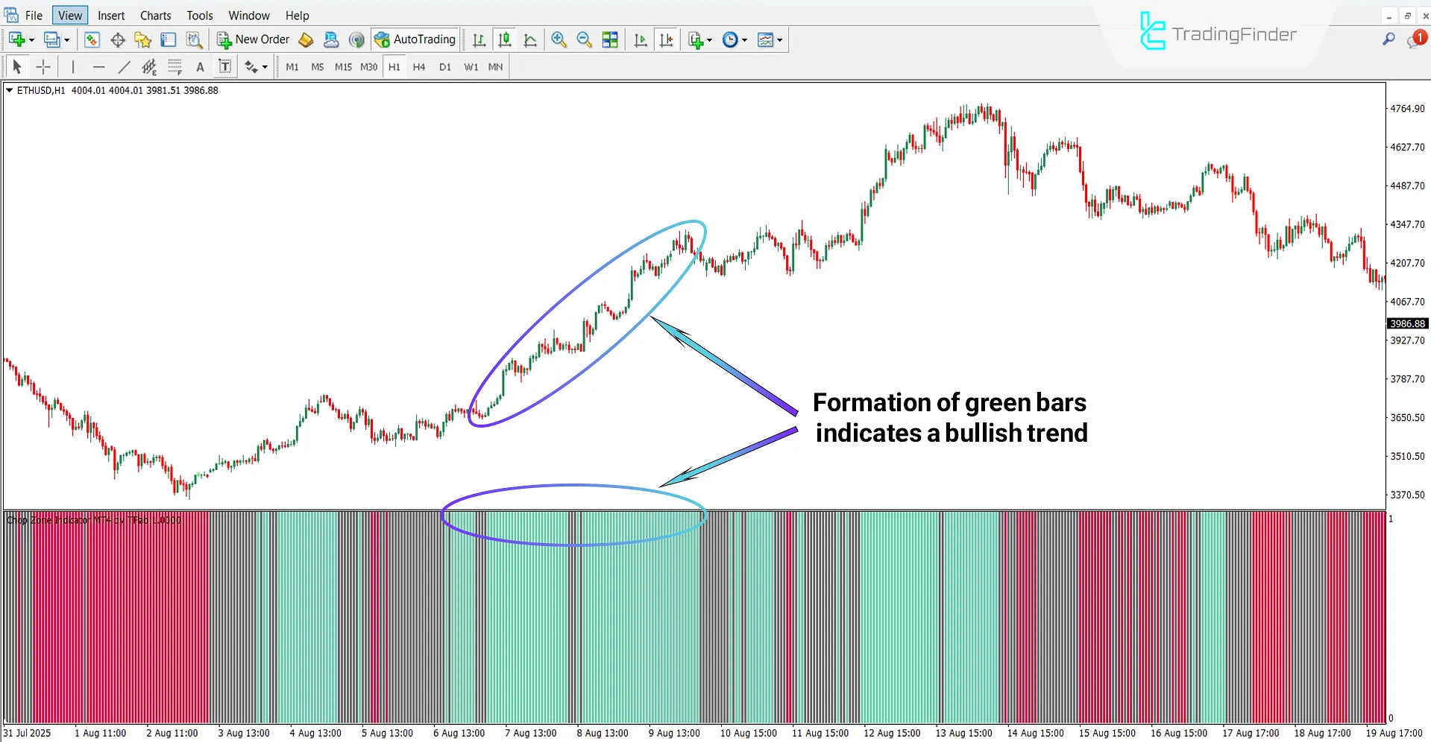Zoom in on the chart
The width and height of the screenshot is (1431, 742).
pyautogui.click(x=559, y=39)
